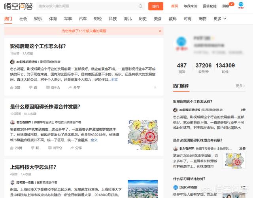Open the 长株潭 map thumbnail in feed
This screenshot has width=253, height=198.
click(x=143, y=135)
